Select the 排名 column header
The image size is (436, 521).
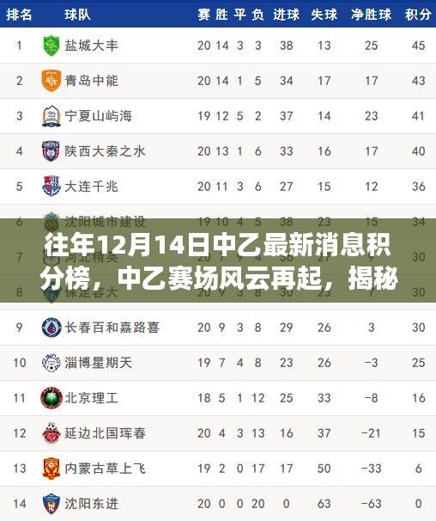pyautogui.click(x=19, y=15)
